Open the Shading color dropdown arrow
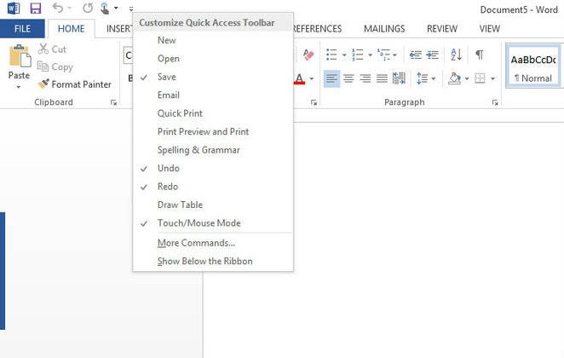This screenshot has width=564, height=358. coord(467,78)
